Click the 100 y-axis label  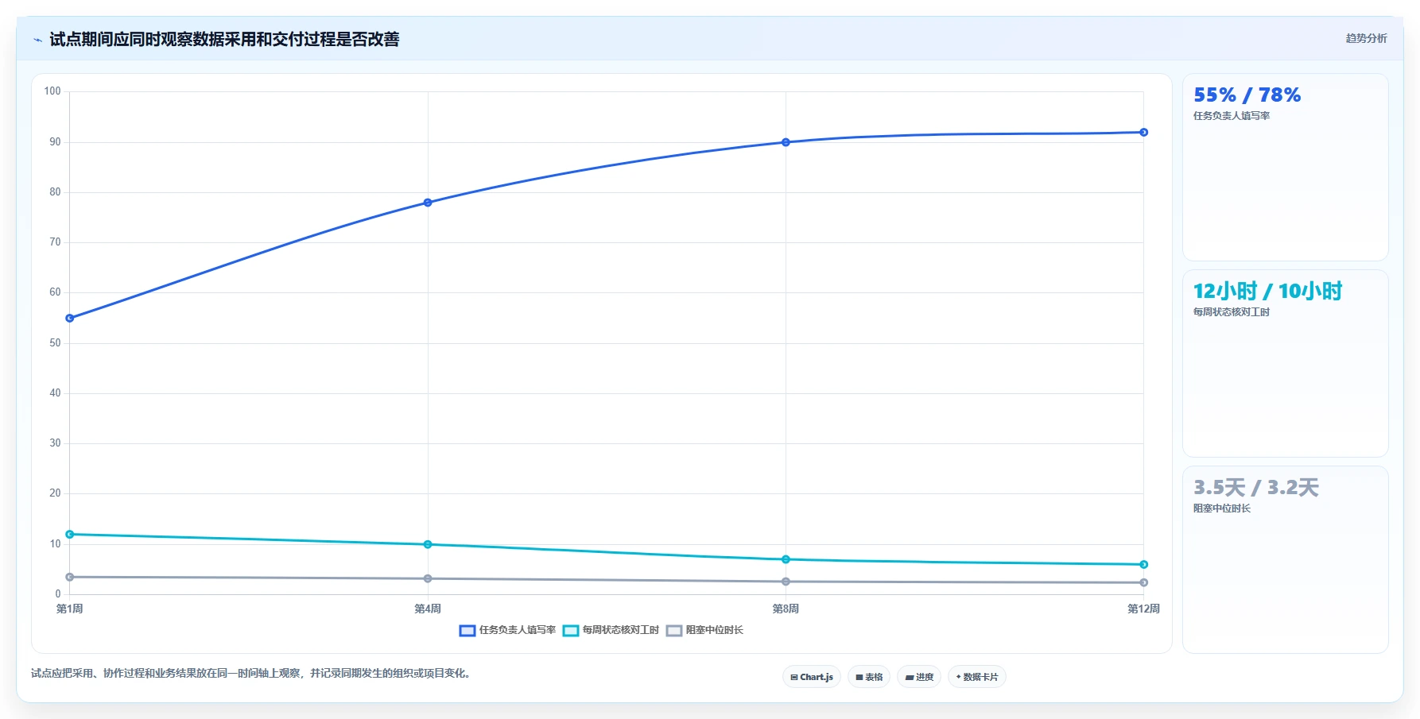(52, 91)
